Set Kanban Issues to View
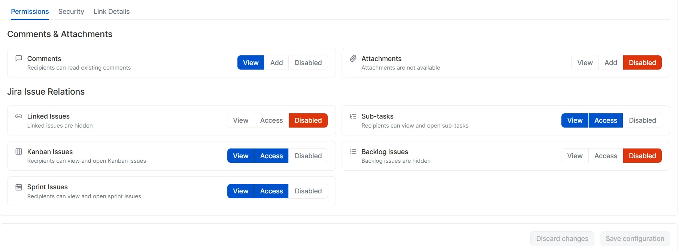The image size is (685, 251). click(240, 156)
